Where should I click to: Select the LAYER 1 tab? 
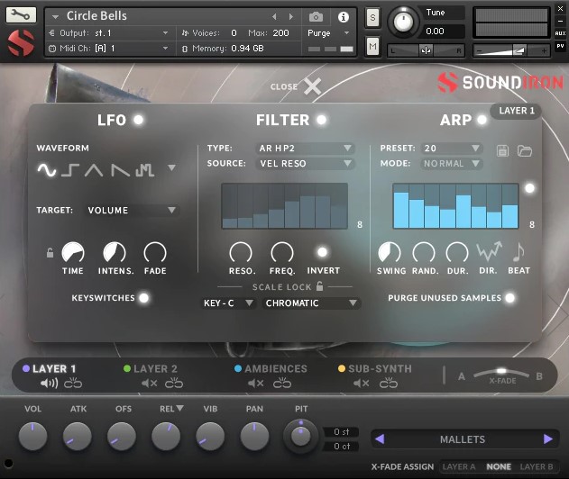[54, 369]
